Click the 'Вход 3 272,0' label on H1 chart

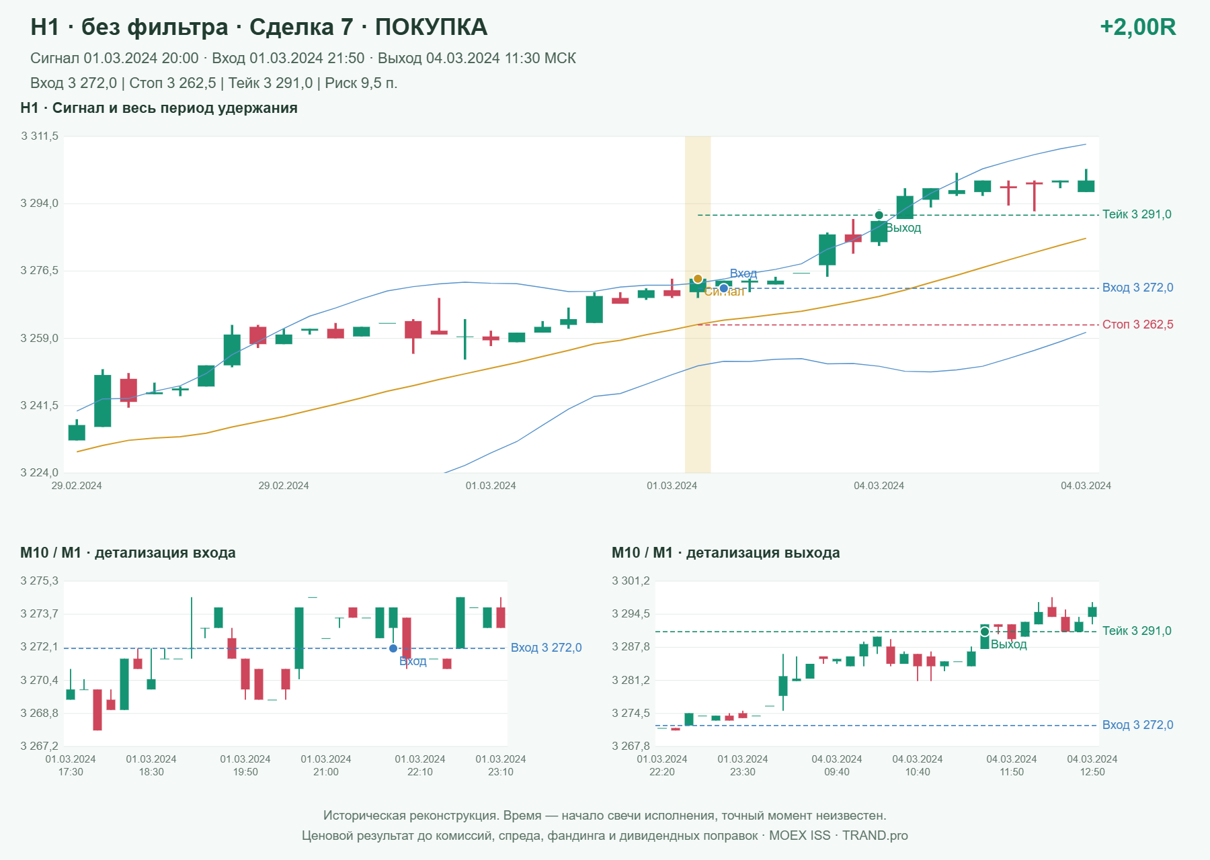click(x=1137, y=288)
